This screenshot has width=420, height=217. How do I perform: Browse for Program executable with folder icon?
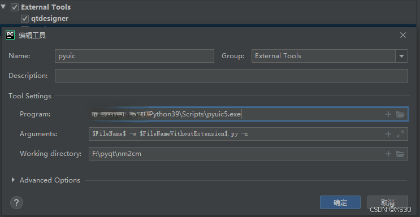400,114
